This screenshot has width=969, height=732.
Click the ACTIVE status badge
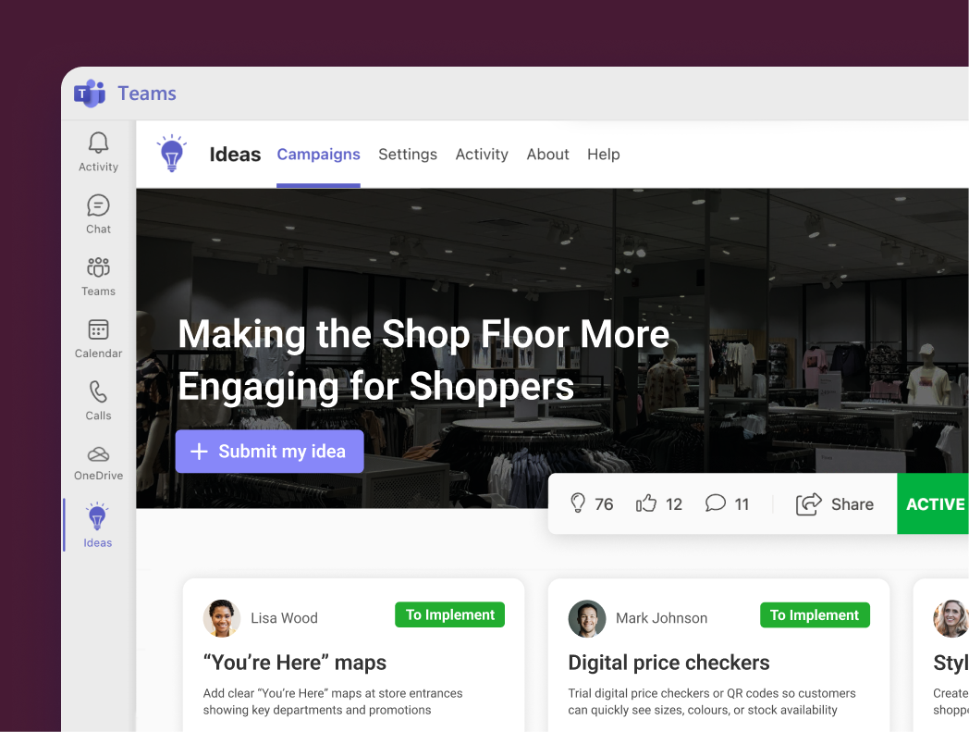(x=933, y=503)
